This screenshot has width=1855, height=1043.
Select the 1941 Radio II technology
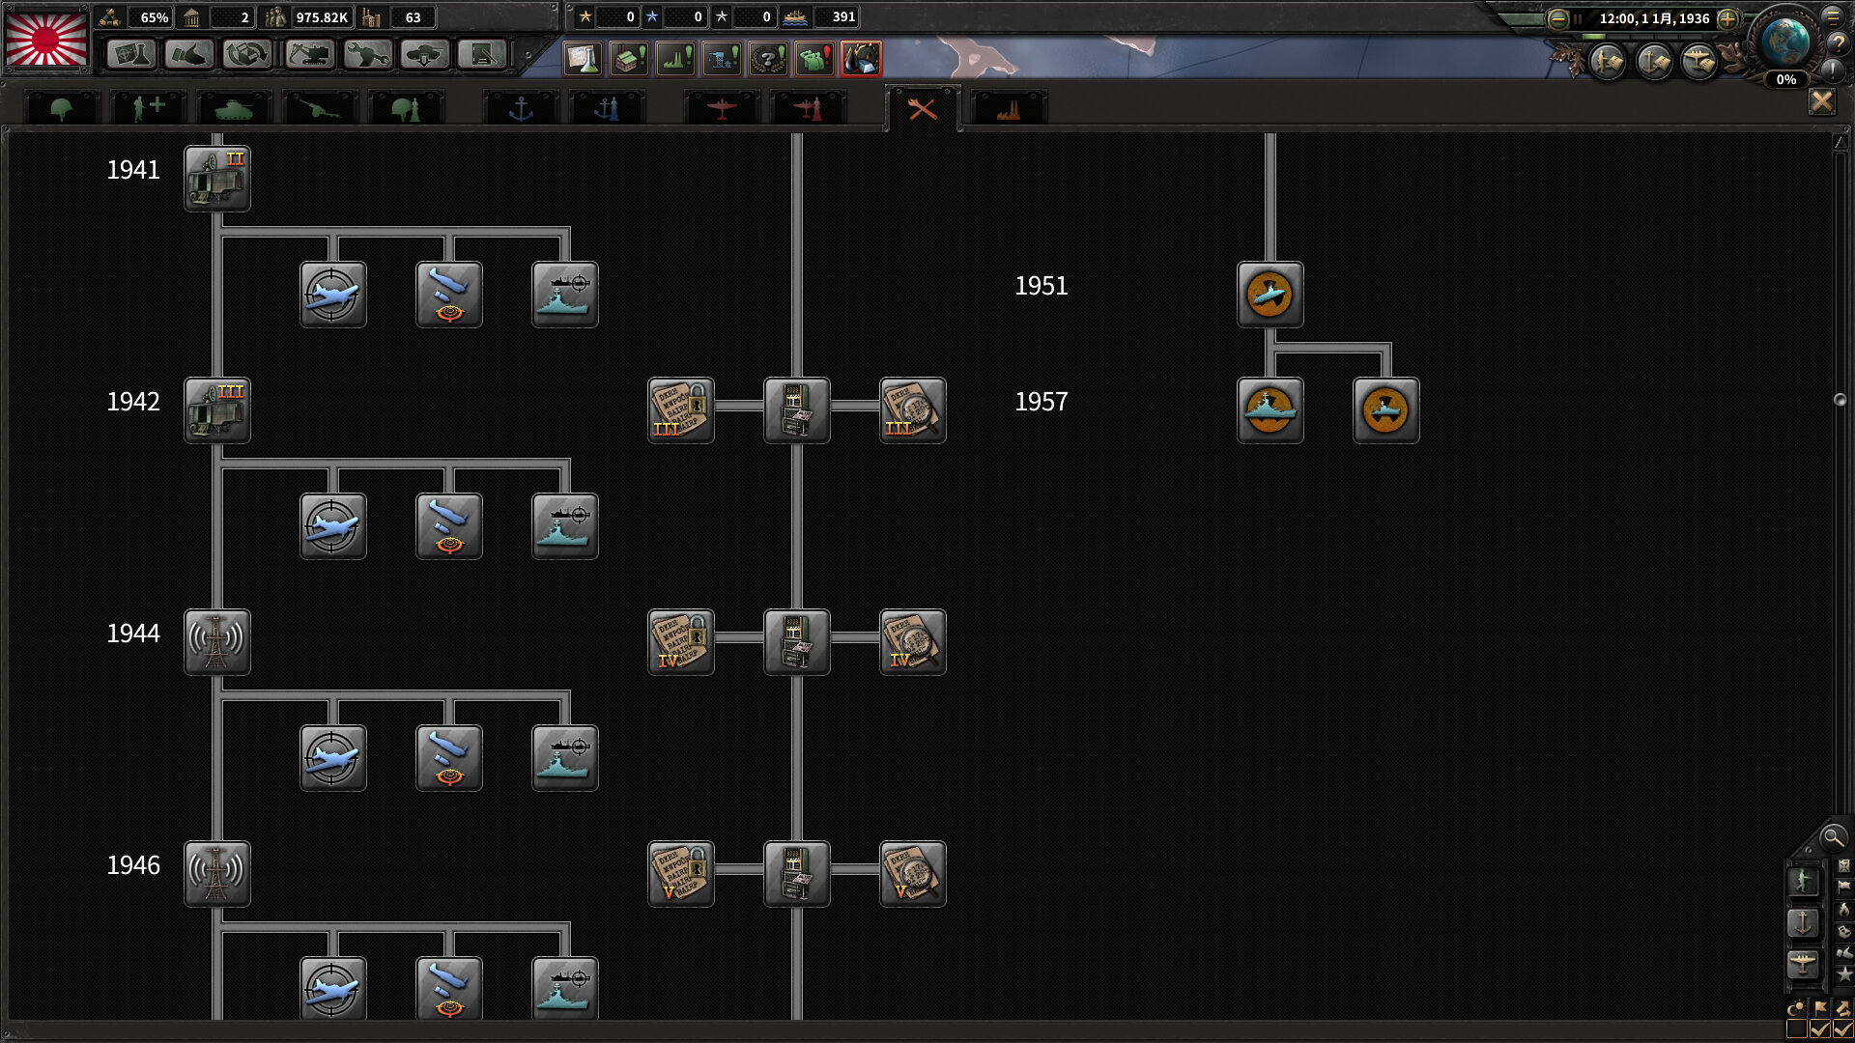pyautogui.click(x=217, y=179)
